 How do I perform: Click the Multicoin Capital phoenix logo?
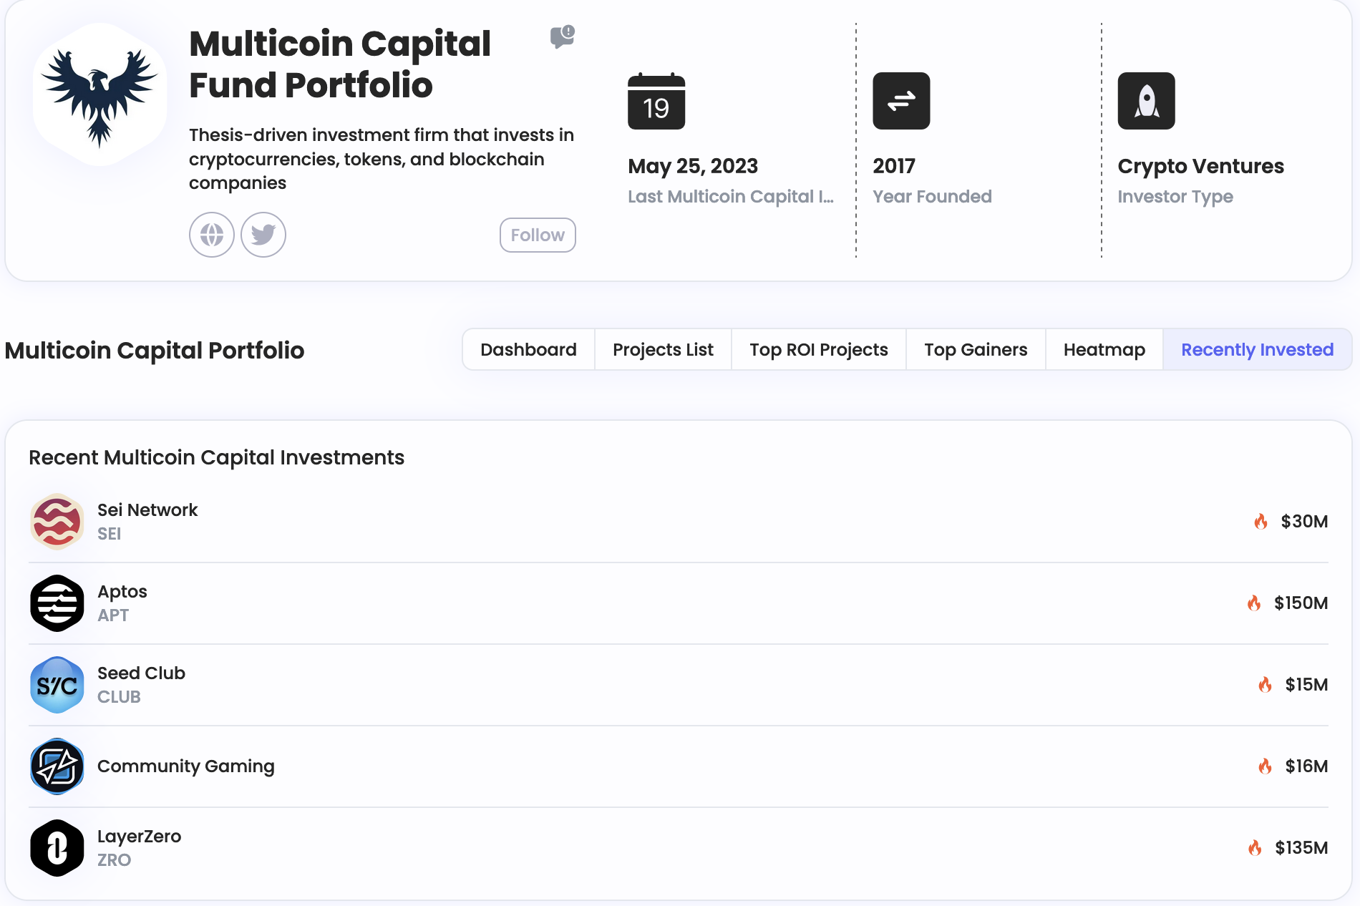coord(99,95)
